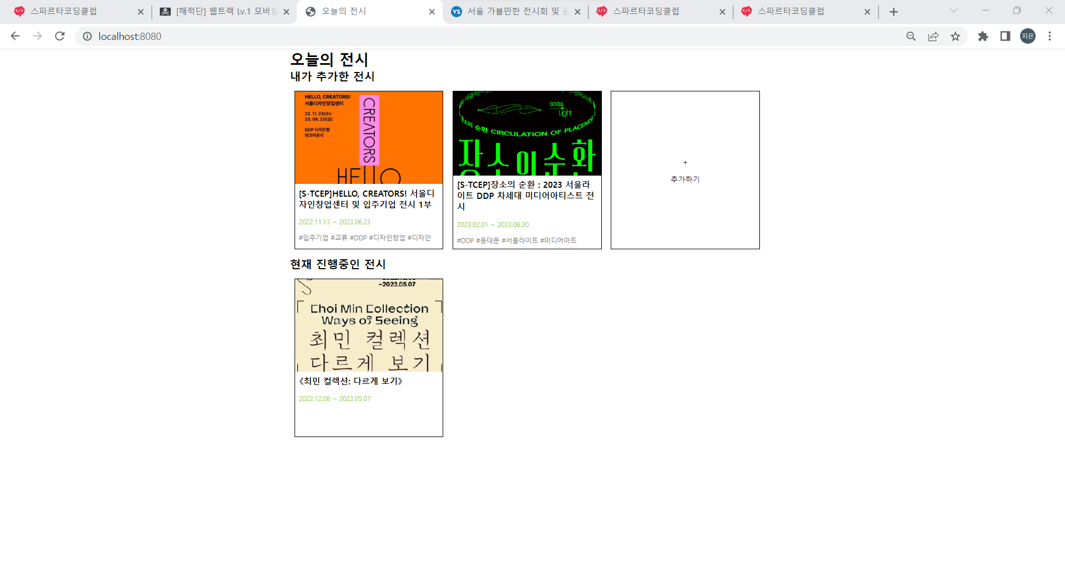Open the Chrome three-dot menu
Screen dimensions: 1065x565
(1049, 36)
